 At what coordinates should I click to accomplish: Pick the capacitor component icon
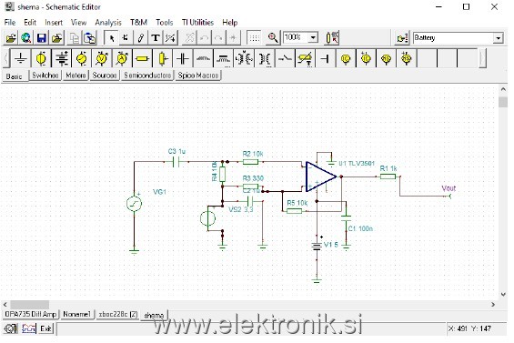click(x=183, y=59)
